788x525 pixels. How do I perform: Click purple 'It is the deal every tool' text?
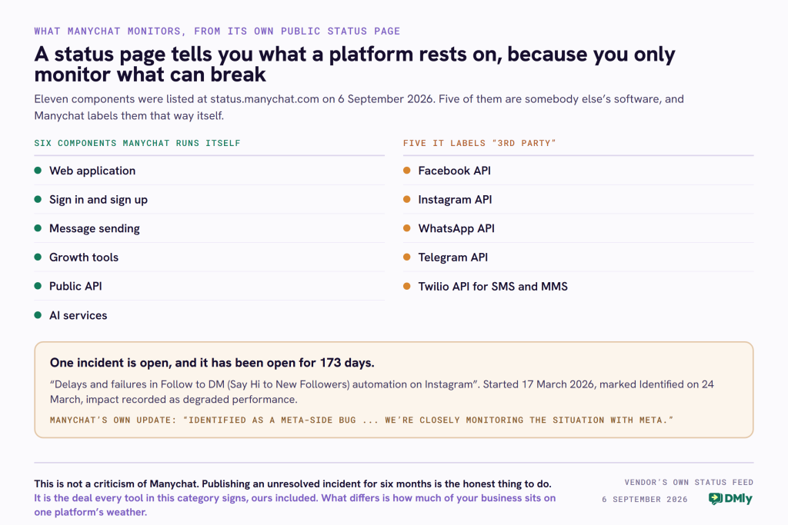295,505
